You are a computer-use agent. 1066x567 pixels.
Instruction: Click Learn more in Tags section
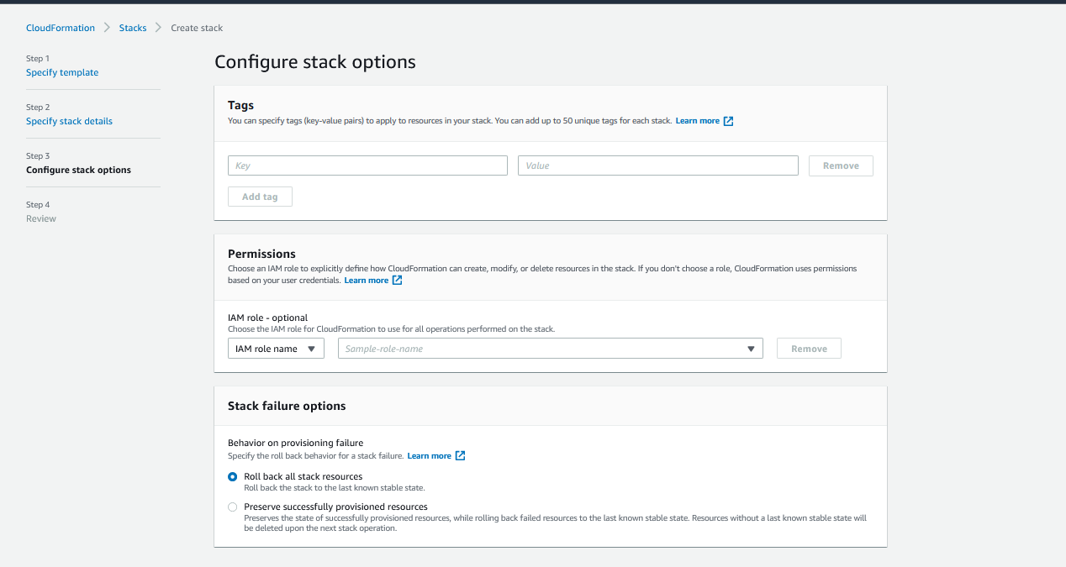pos(698,121)
